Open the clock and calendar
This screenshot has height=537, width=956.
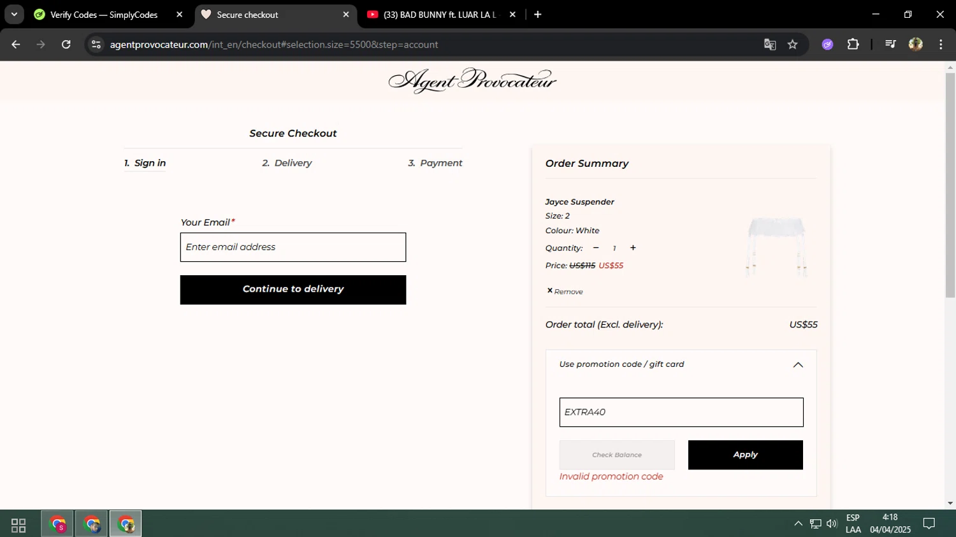[890, 524]
